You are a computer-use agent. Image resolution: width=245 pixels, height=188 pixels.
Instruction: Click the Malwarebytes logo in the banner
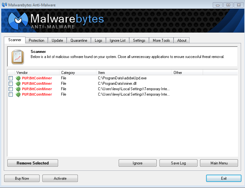(18, 21)
